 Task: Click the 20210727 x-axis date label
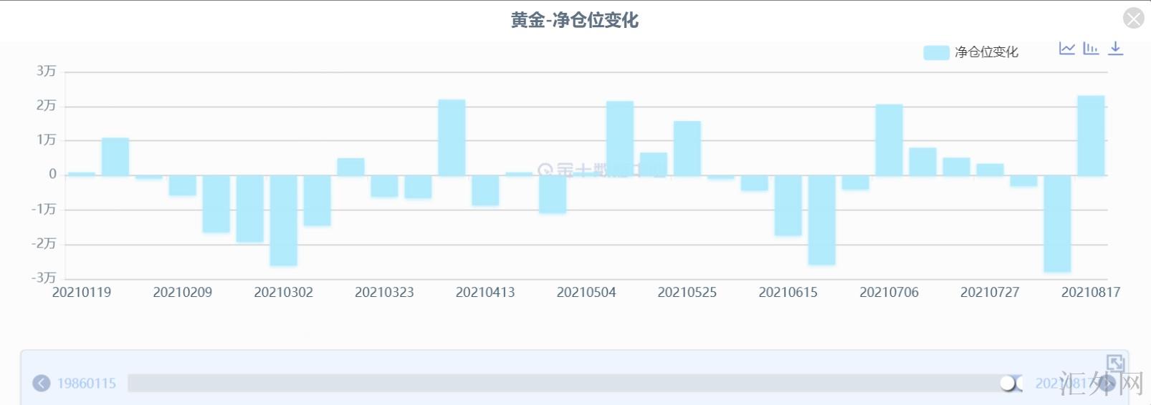990,292
